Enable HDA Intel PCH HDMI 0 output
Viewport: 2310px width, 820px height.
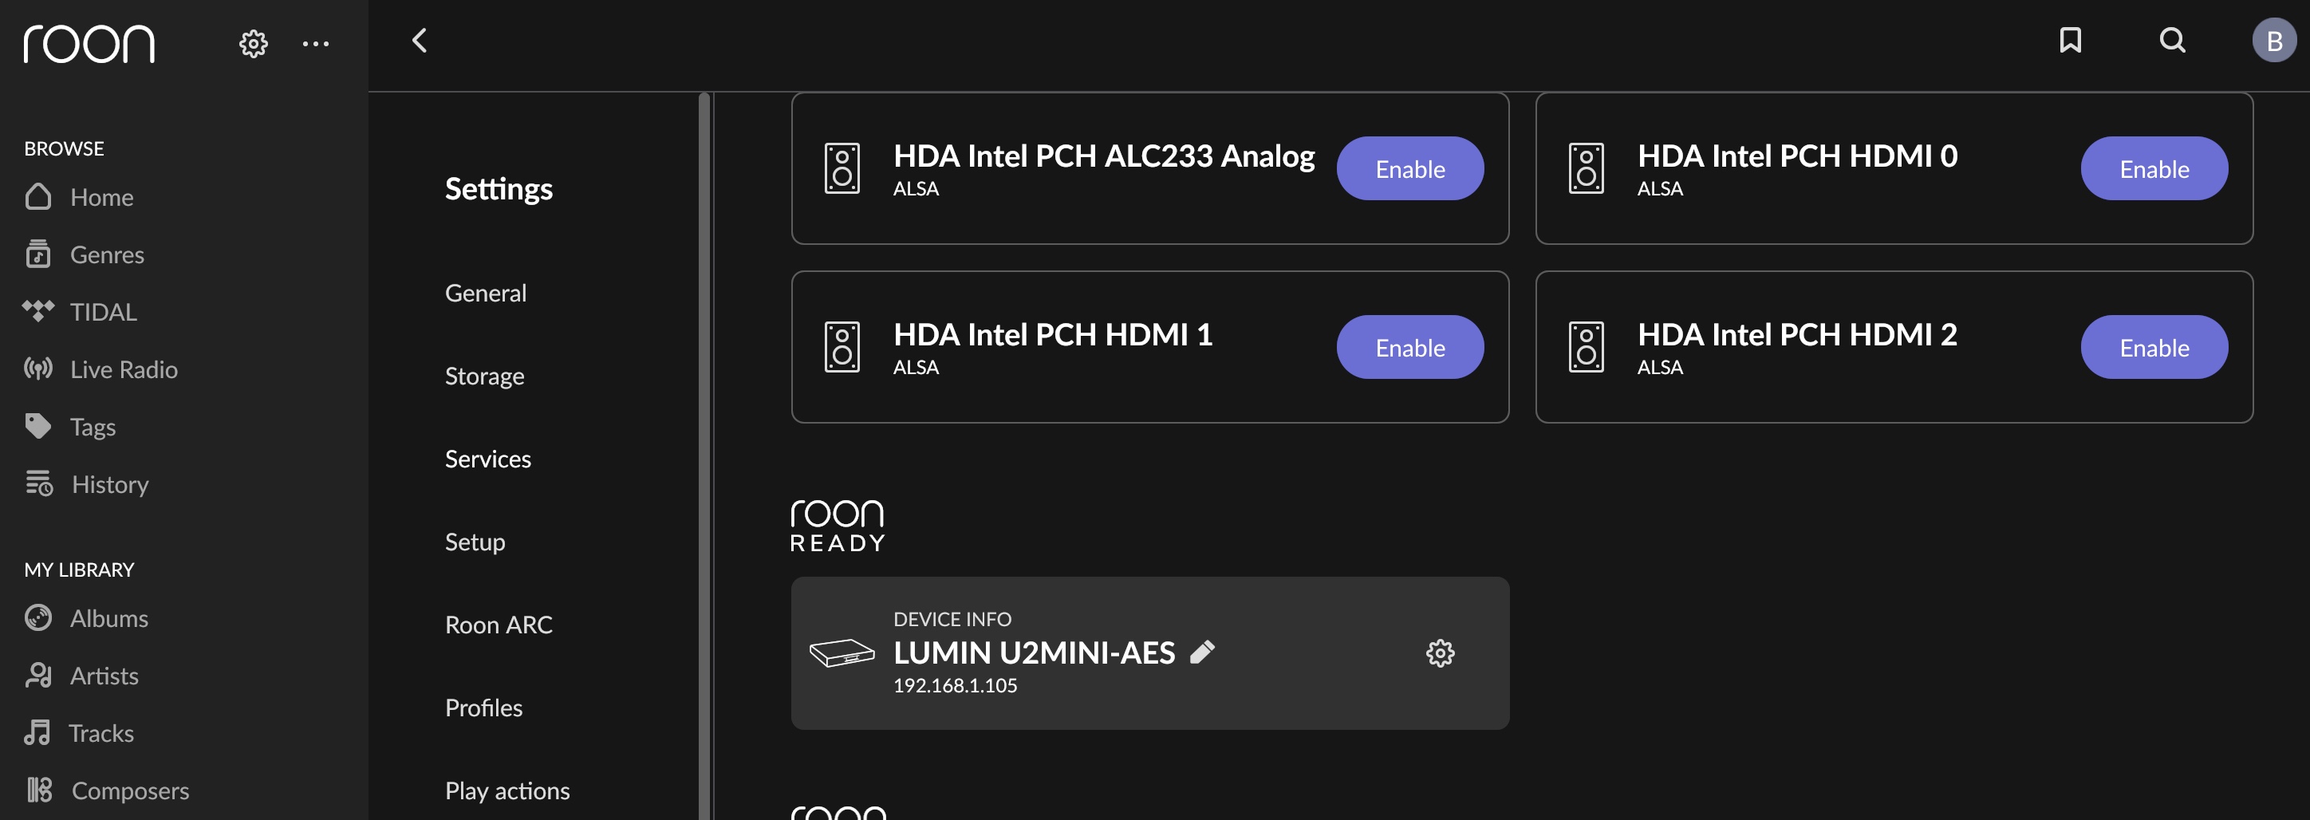(x=2153, y=168)
